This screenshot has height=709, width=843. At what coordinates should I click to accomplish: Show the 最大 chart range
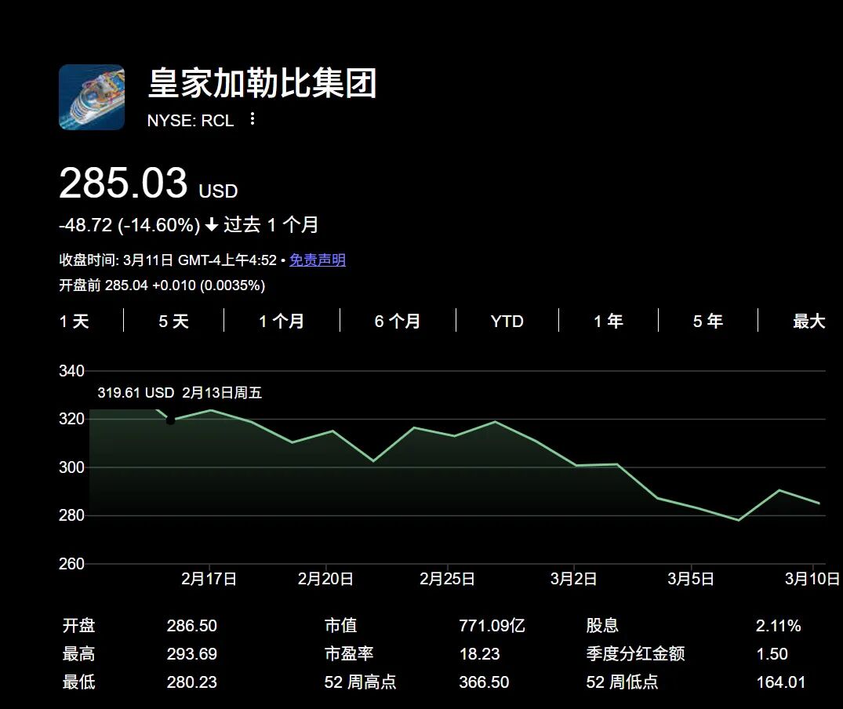tap(808, 322)
